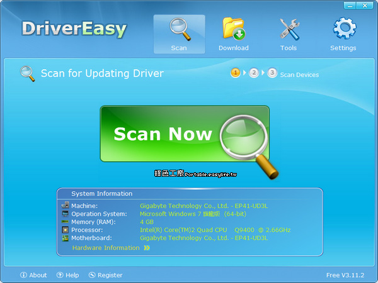Click step 2 indicator circle
378x283 pixels.
point(254,73)
